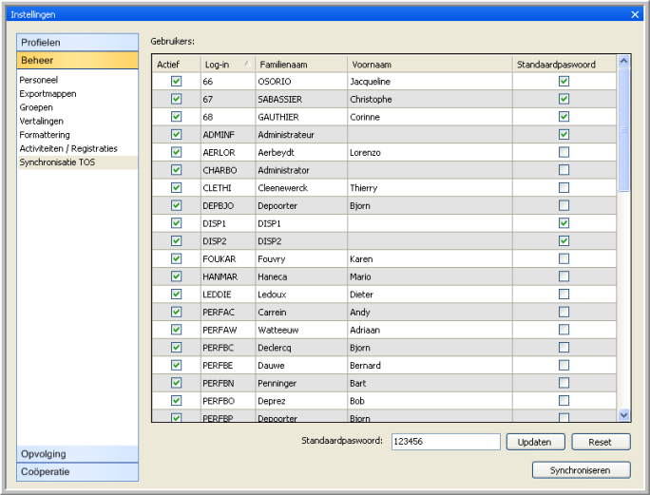Image resolution: width=650 pixels, height=495 pixels.
Task: Click the Standaardpaswoord input field
Action: [x=445, y=442]
